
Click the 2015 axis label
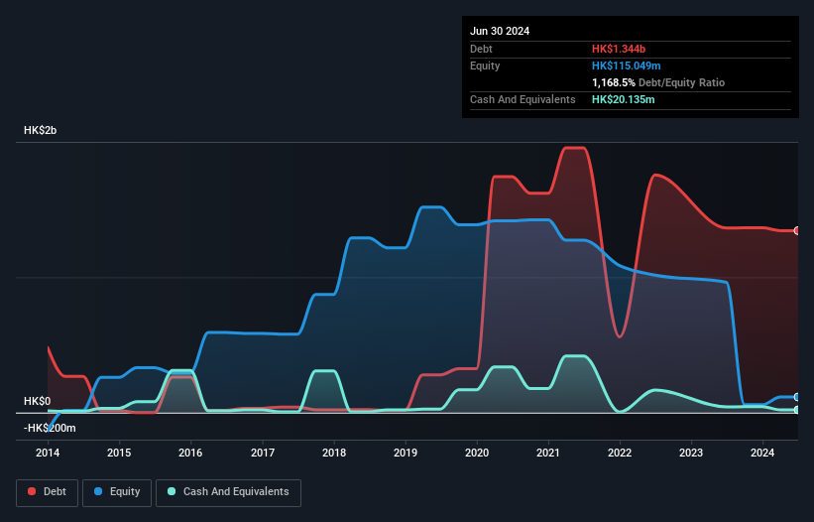pyautogui.click(x=119, y=453)
